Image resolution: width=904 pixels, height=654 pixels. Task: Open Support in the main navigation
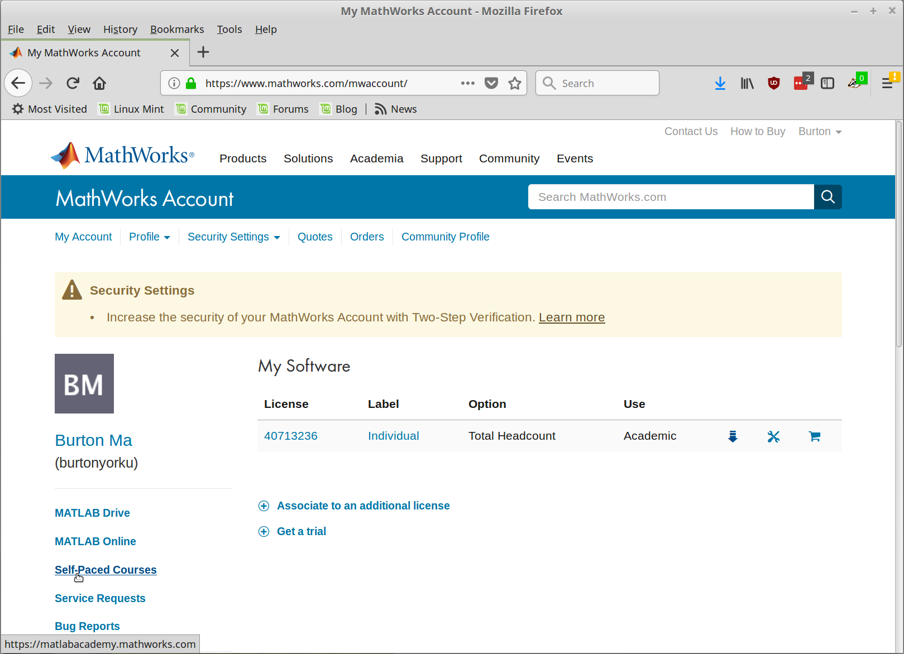(441, 158)
